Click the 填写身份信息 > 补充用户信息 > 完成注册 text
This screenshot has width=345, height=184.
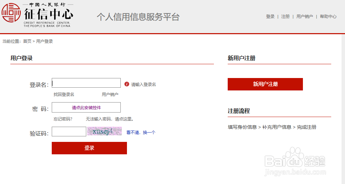272,127
